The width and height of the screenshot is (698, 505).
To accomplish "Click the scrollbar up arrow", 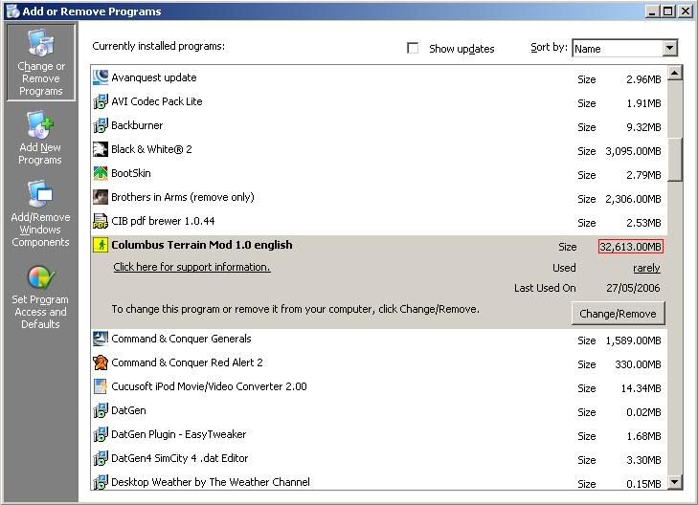I will pos(675,73).
